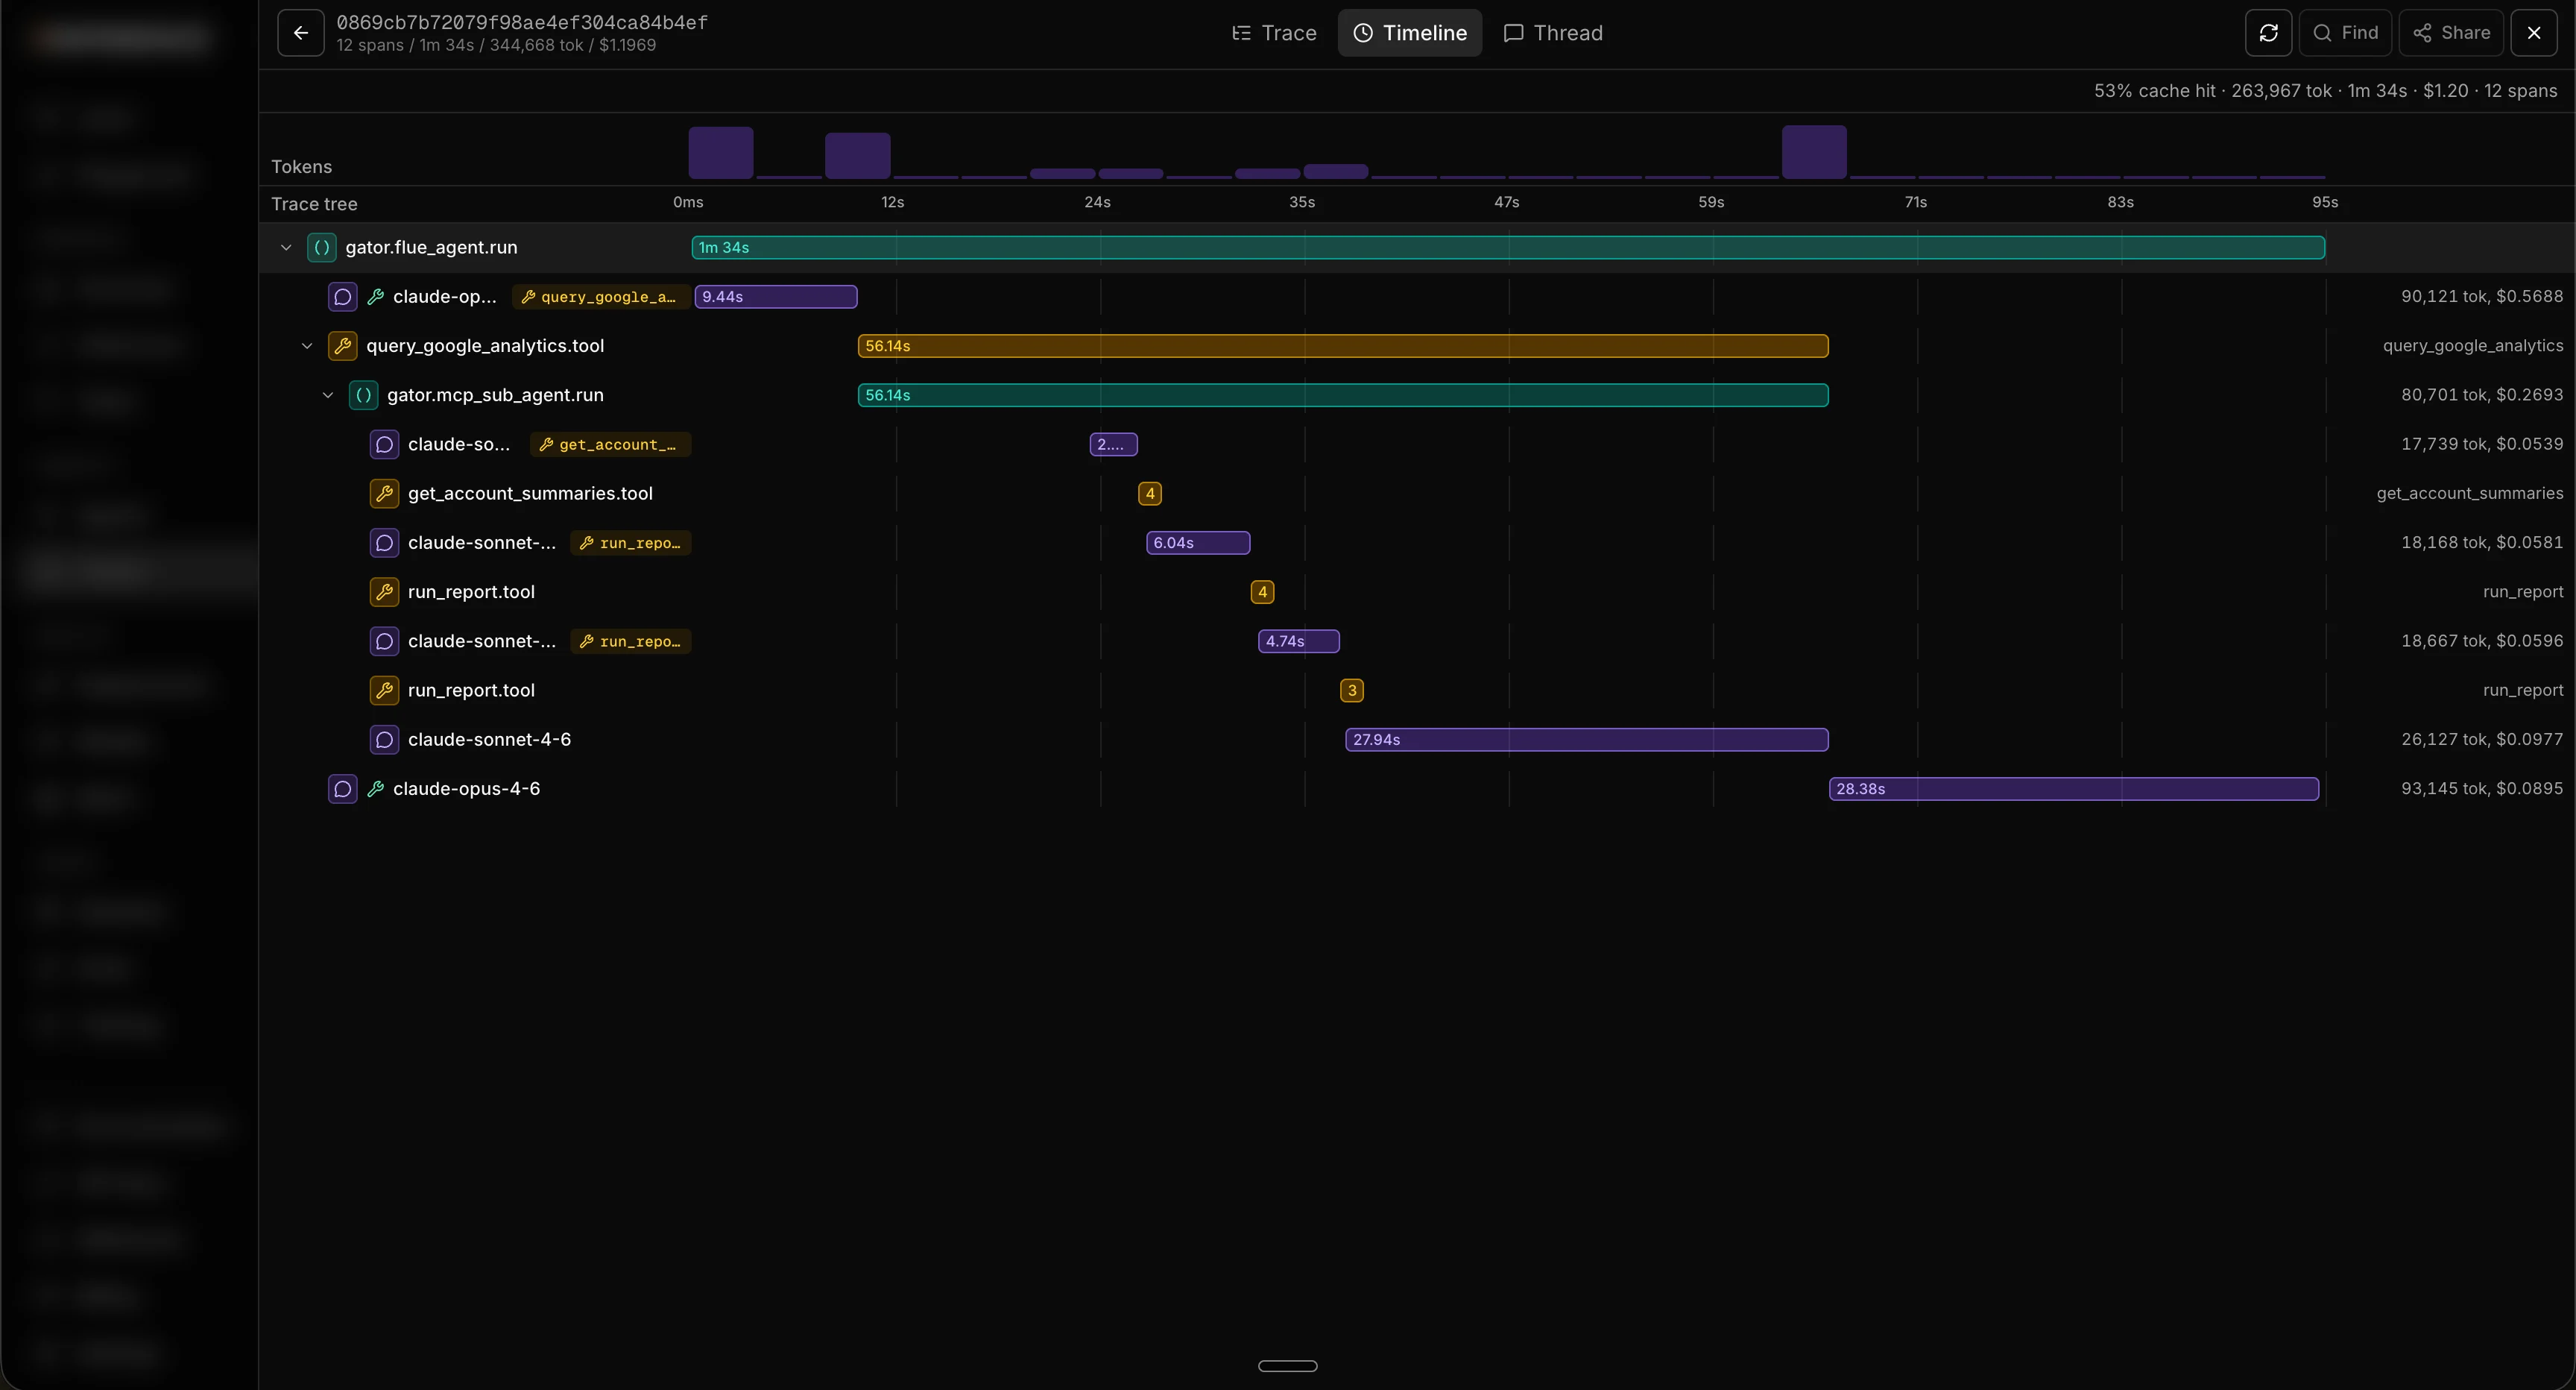Select the claude-opus-4-6 tree row label
This screenshot has width=2576, height=1390.
(x=466, y=788)
